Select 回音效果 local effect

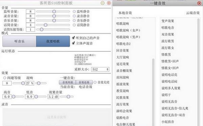[122, 50]
